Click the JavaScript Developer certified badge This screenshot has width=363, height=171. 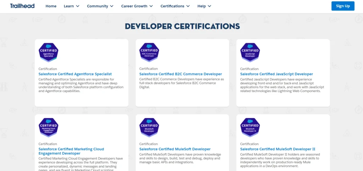pyautogui.click(x=250, y=53)
